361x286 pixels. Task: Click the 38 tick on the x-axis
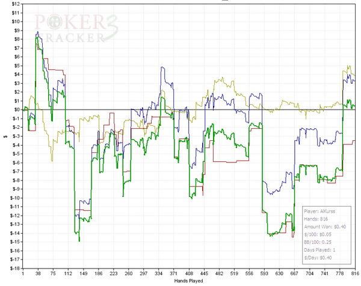click(x=38, y=273)
